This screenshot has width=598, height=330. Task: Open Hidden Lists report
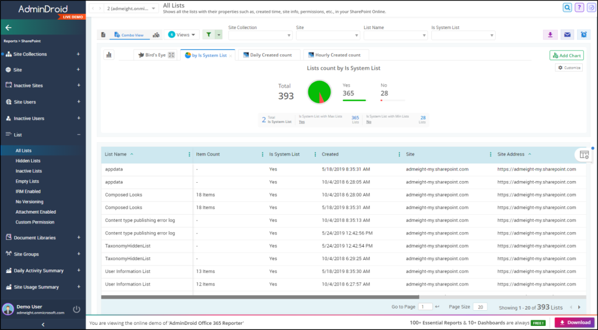coord(28,161)
